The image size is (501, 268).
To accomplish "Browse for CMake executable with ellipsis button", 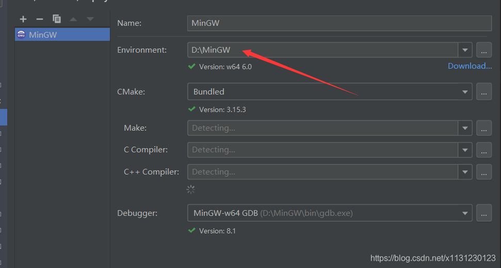I will click(x=484, y=92).
